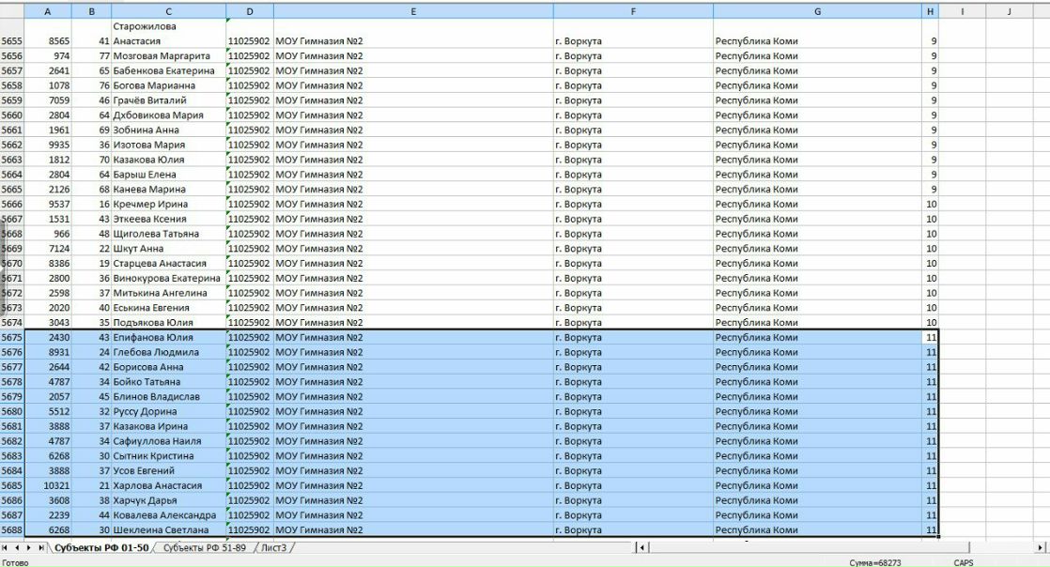Click row header 5666

click(11, 205)
